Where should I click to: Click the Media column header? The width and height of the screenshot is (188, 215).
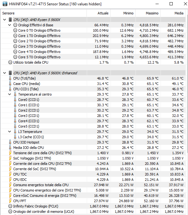pyautogui.click(x=173, y=13)
